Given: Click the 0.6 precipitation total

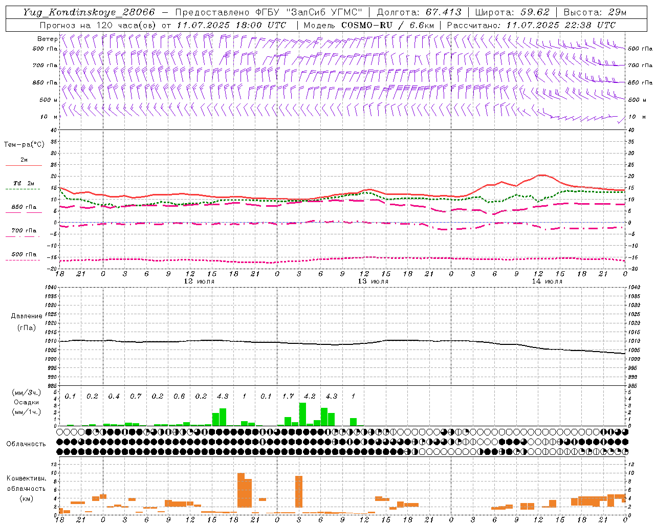Looking at the screenshot, I should (179, 397).
